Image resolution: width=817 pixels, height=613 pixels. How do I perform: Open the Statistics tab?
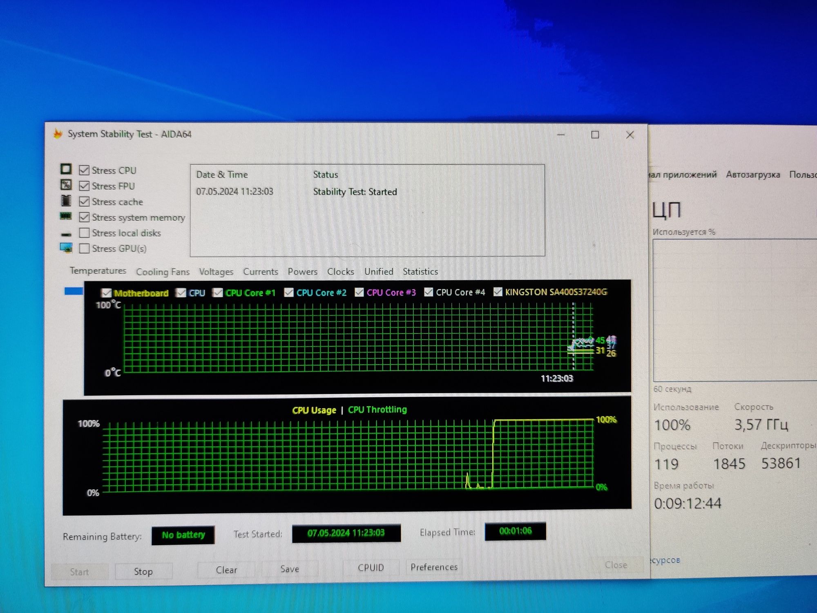420,271
